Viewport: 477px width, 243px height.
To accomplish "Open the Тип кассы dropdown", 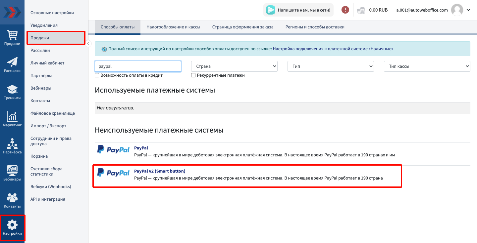I will tap(427, 66).
